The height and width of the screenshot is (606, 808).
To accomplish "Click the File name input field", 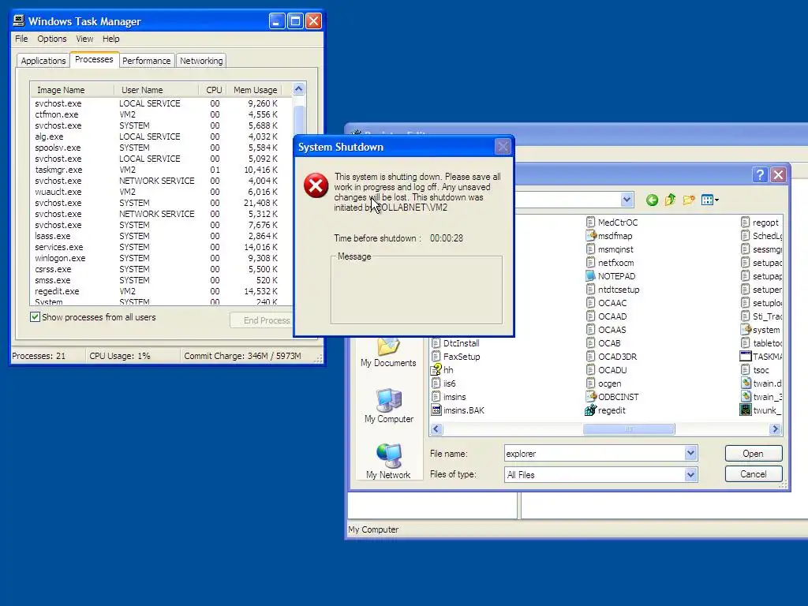I will point(594,454).
